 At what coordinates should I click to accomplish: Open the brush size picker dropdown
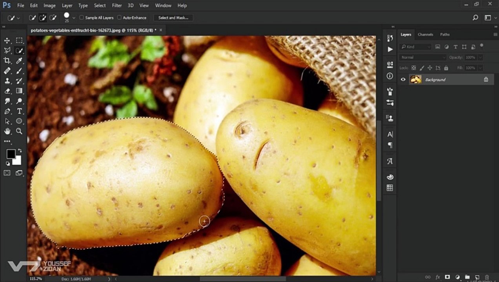pos(74,18)
